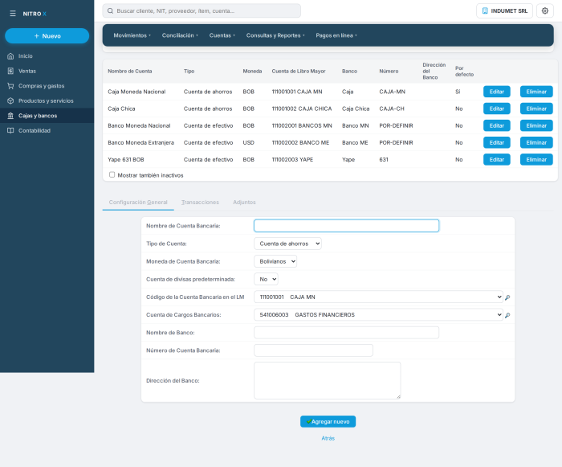Focus Número de Cuenta Bancaria field
562x467 pixels.
[313, 350]
